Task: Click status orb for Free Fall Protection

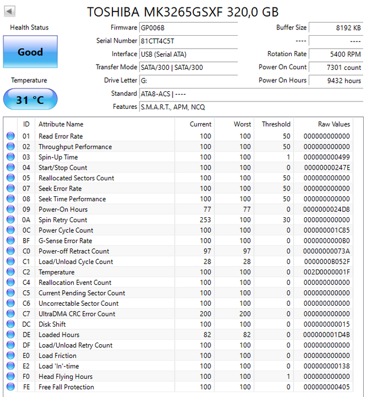Action: (x=11, y=387)
